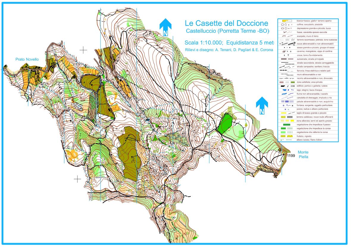
Task: Click the 'Monte Piella' place label
Action: (x=303, y=154)
